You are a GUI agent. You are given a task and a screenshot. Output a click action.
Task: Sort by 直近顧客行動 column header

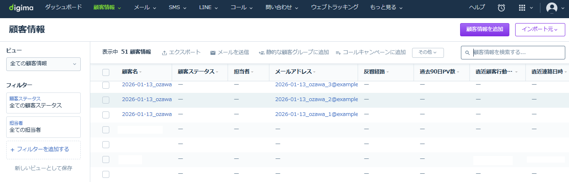(497, 72)
